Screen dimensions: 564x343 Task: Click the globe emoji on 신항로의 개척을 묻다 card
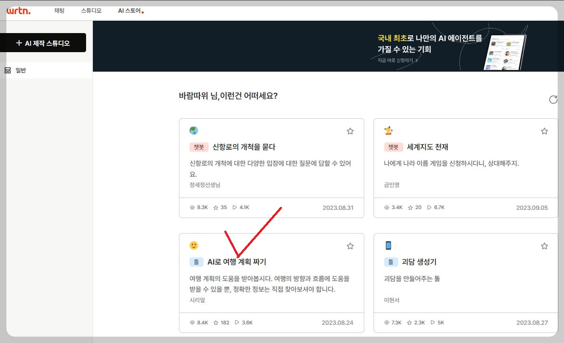pos(194,130)
